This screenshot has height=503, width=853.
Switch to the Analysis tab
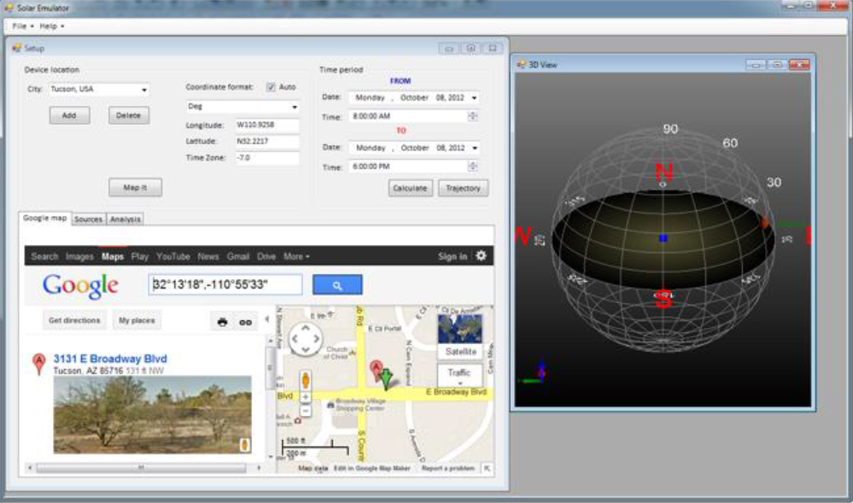(x=126, y=219)
